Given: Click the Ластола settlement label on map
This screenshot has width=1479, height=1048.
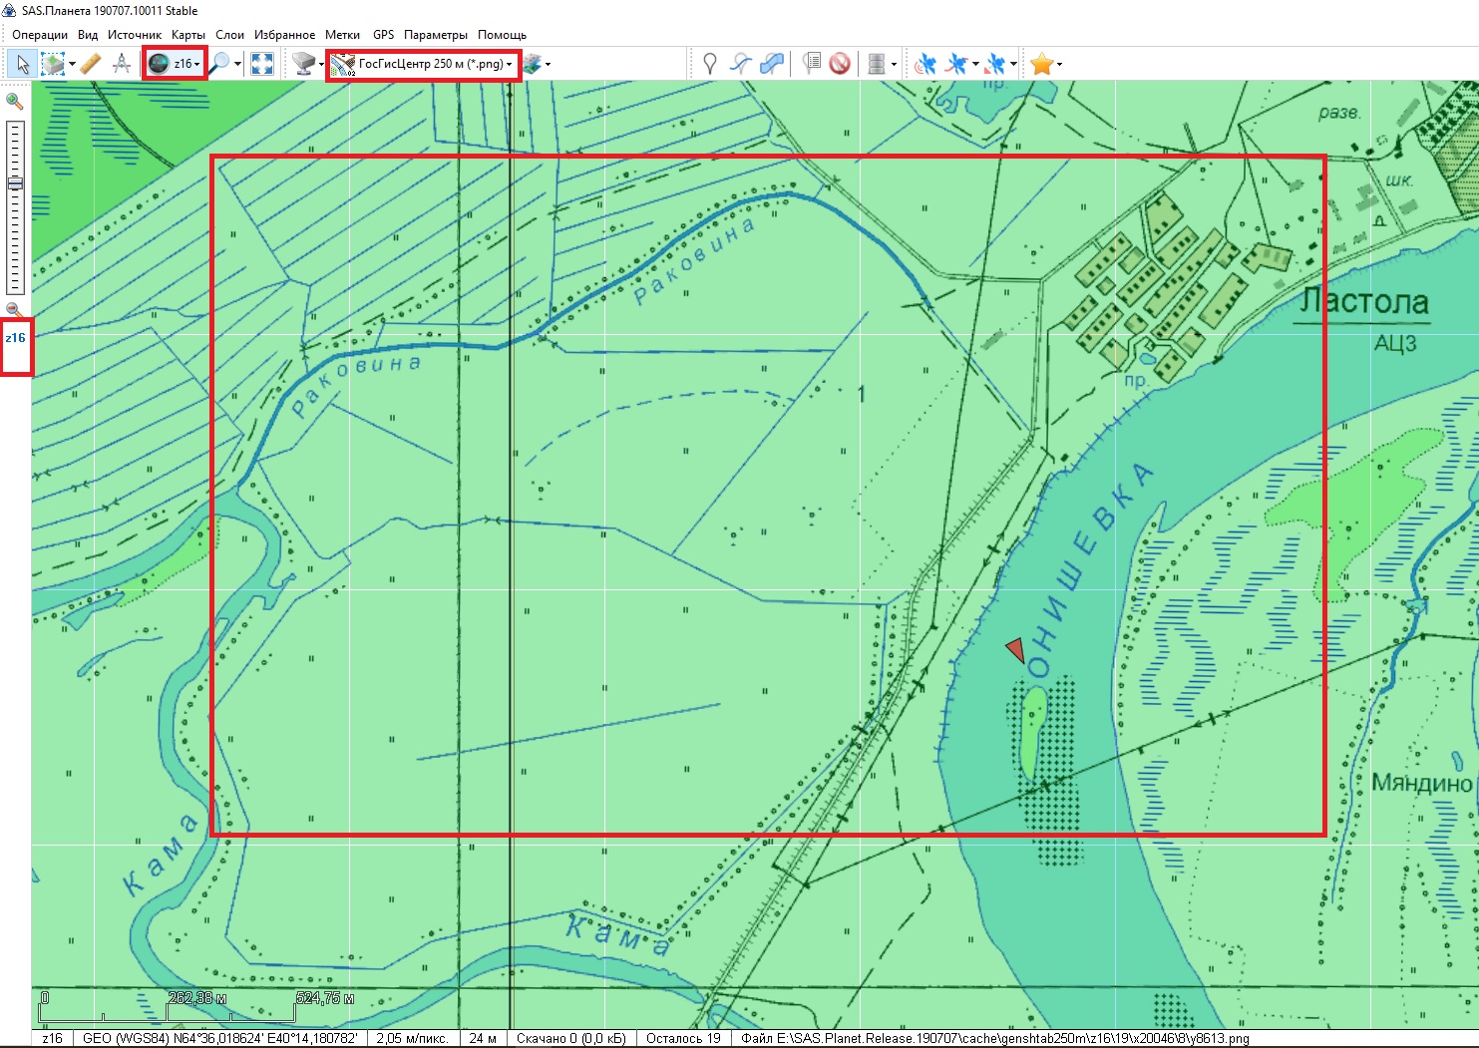Looking at the screenshot, I should [x=1364, y=301].
